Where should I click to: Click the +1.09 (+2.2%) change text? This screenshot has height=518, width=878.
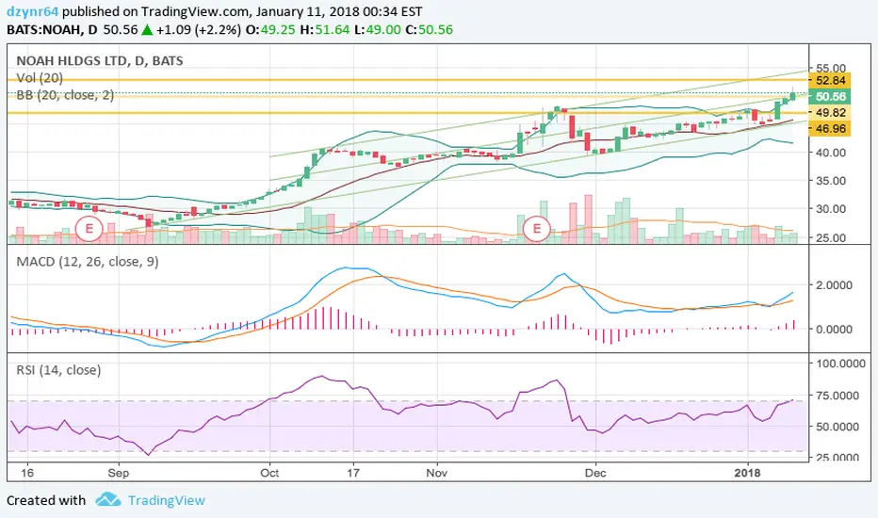199,30
